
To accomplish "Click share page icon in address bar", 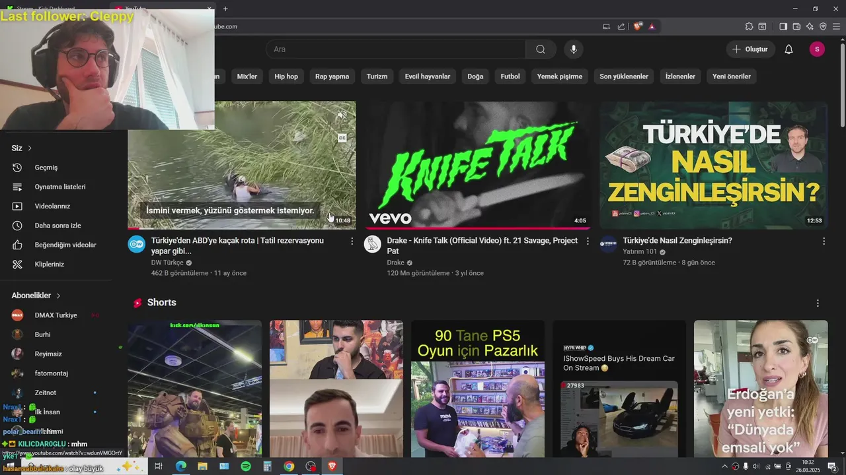I will click(x=621, y=26).
